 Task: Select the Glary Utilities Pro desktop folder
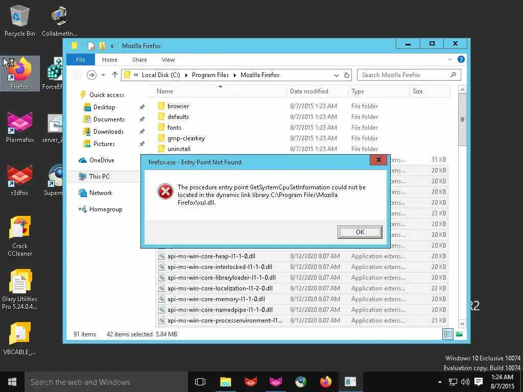pos(20,289)
